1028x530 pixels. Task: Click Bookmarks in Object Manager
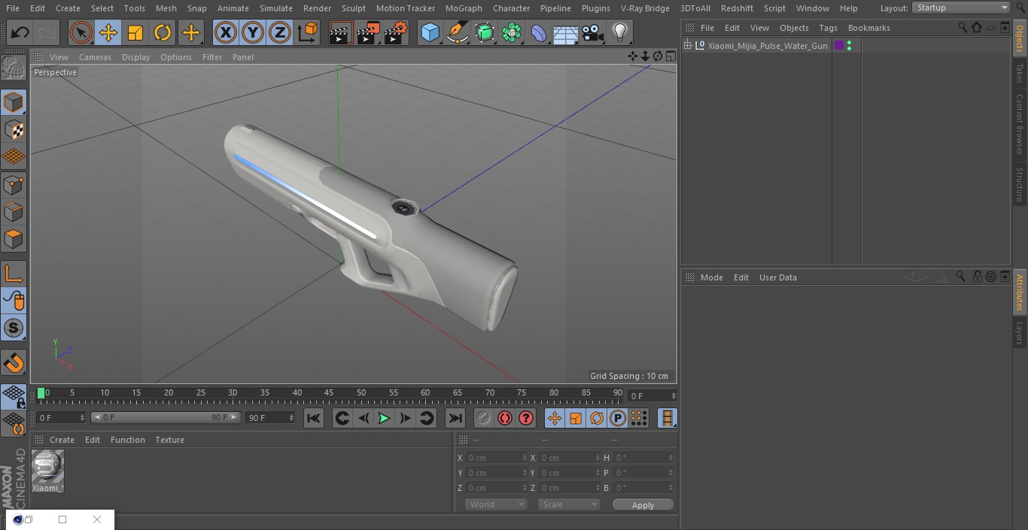(868, 28)
